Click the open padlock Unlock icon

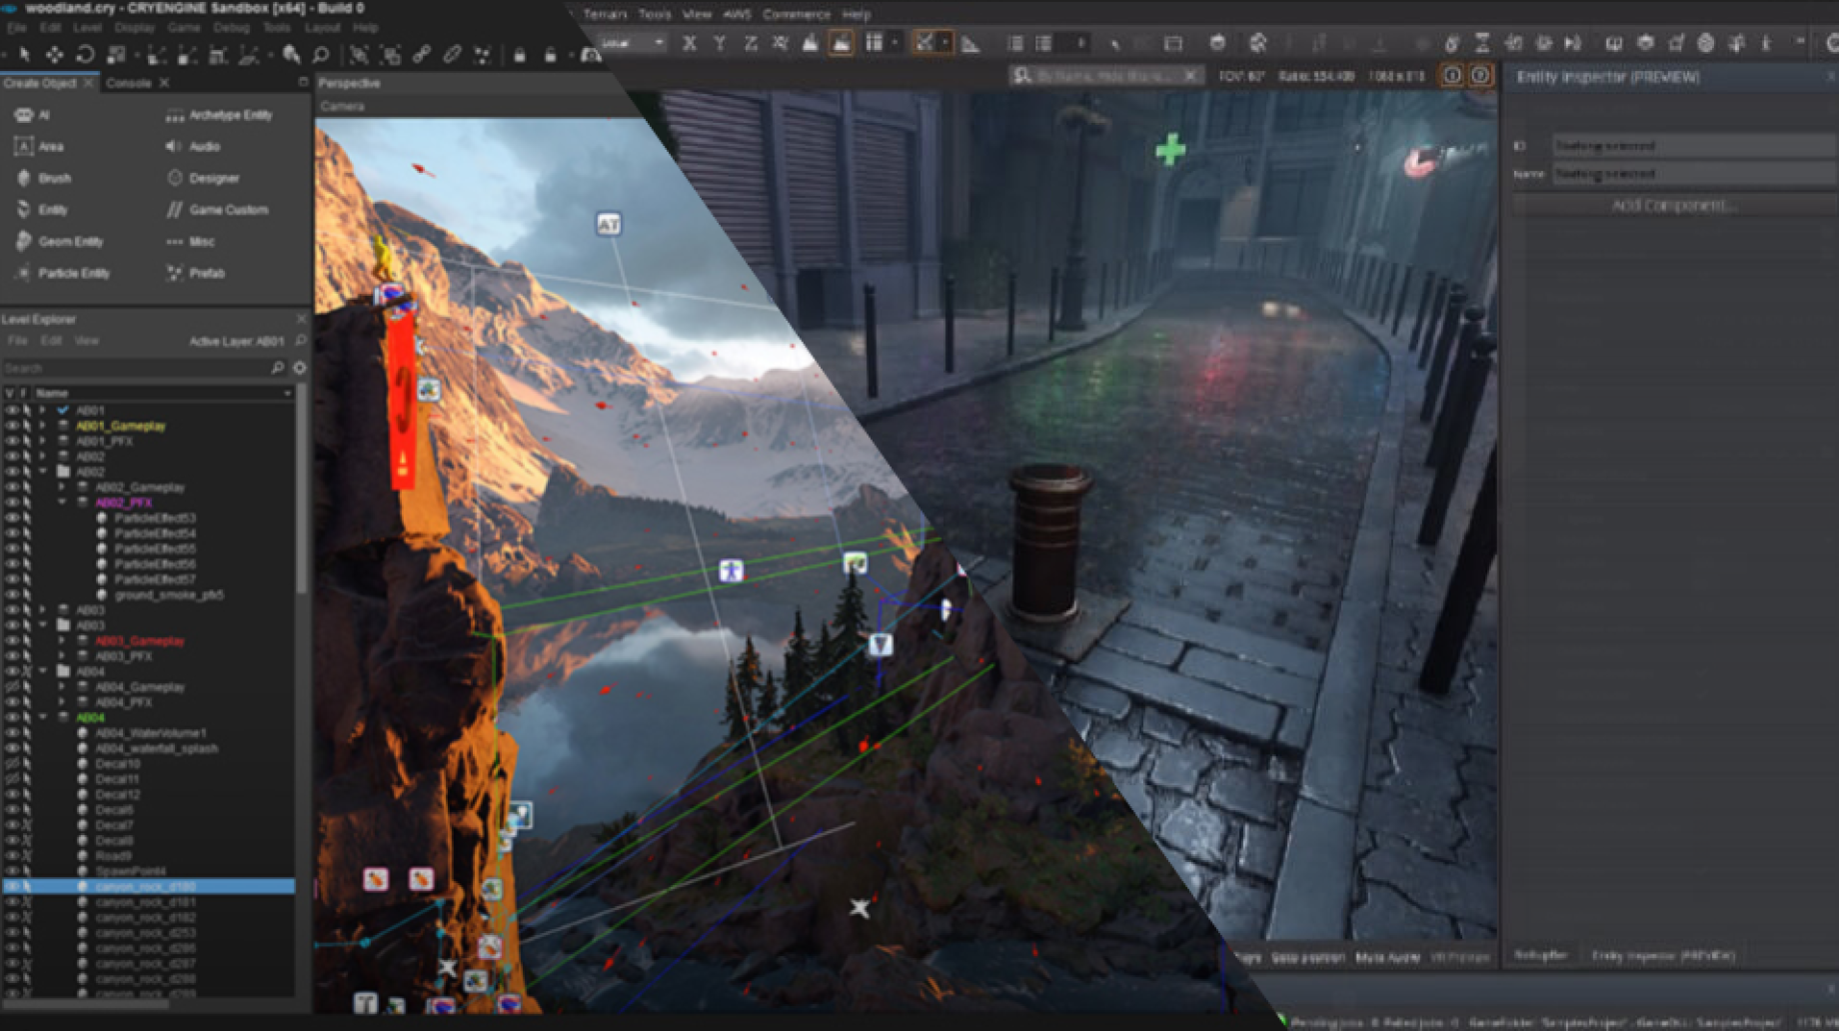click(550, 54)
